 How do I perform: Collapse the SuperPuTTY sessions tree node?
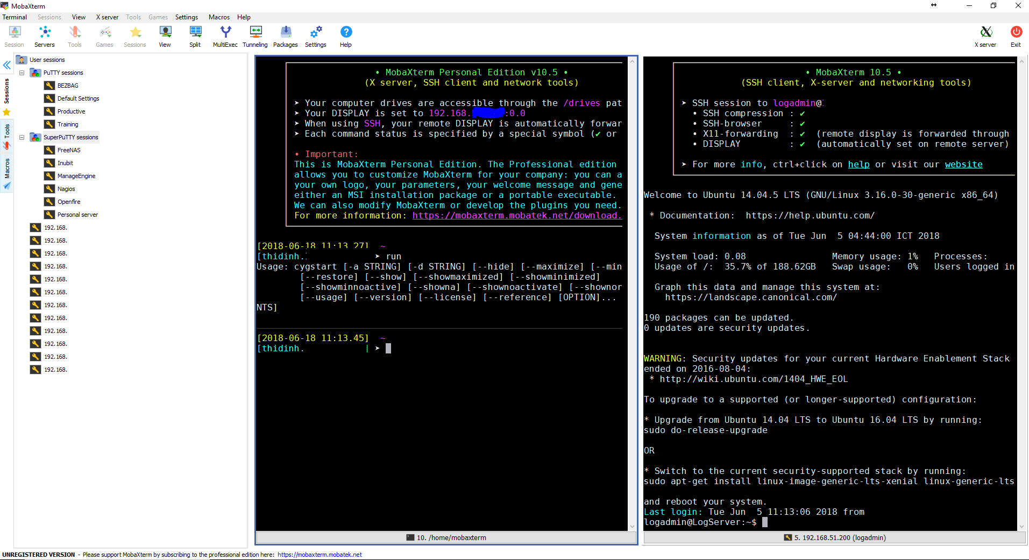click(x=22, y=137)
